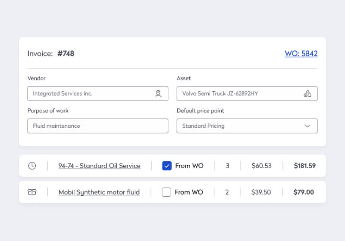The image size is (345, 241).
Task: Click the Vendor input field
Action: [91, 93]
